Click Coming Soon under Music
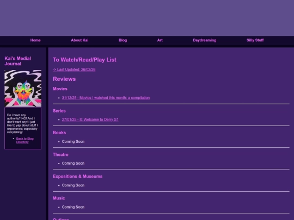 coord(73,207)
